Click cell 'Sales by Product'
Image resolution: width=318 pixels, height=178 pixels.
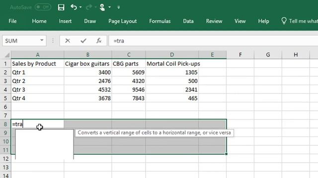pyautogui.click(x=38, y=64)
